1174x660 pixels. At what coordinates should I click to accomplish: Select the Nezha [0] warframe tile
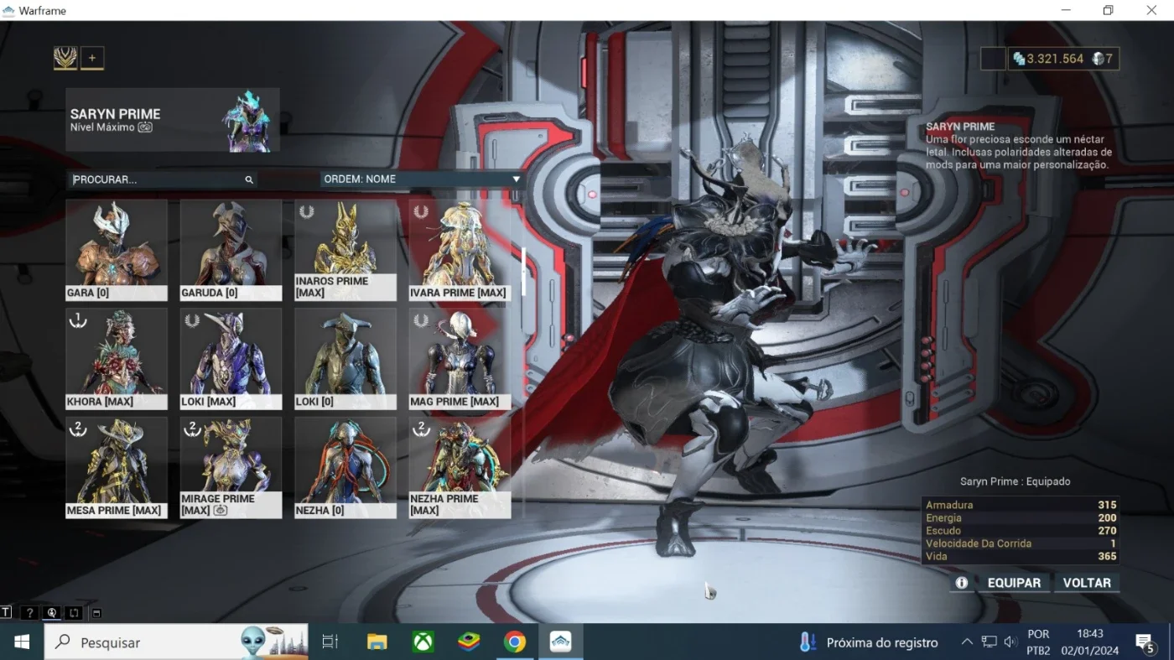pyautogui.click(x=345, y=468)
